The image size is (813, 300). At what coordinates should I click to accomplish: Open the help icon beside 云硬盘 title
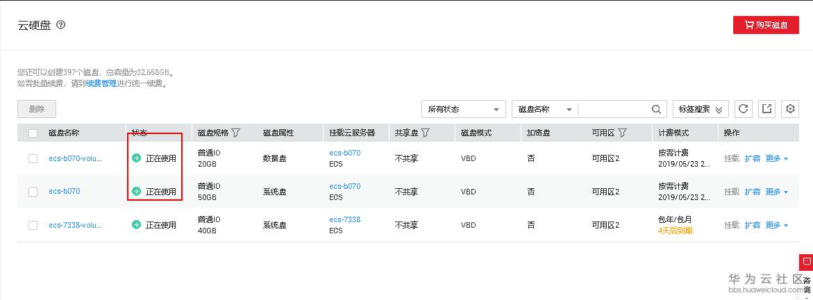tap(60, 25)
